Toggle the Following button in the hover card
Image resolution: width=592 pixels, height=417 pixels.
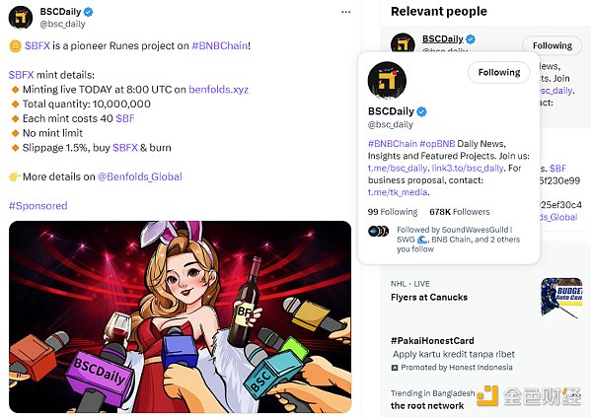(498, 72)
